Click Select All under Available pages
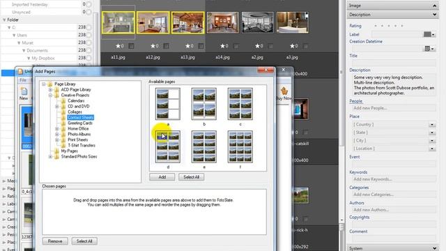The width and height of the screenshot is (446, 251). 191,177
